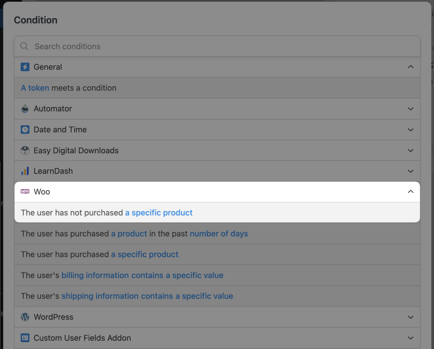
Task: Click the General lightning bolt icon
Action: coord(25,67)
